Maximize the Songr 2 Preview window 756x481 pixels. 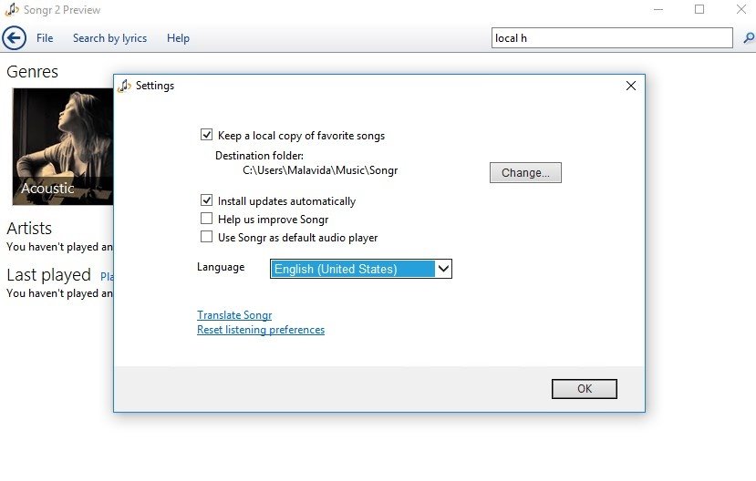[699, 9]
